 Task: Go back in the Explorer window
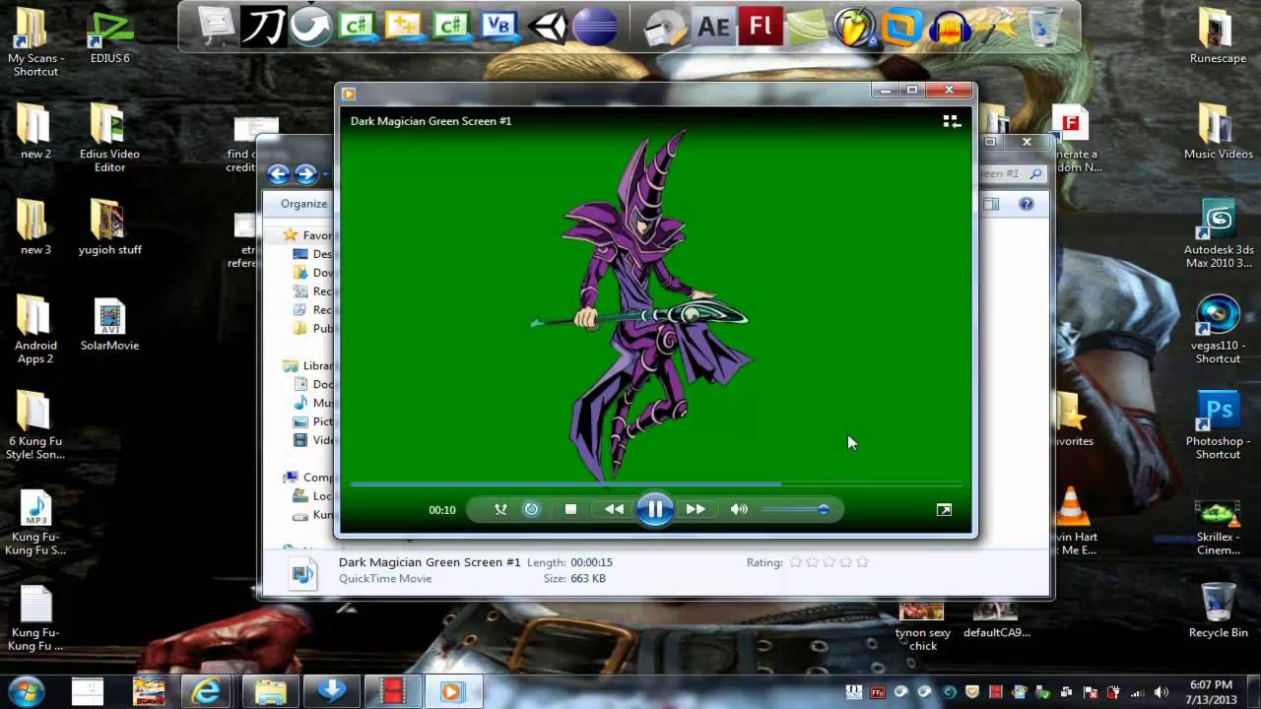point(279,174)
